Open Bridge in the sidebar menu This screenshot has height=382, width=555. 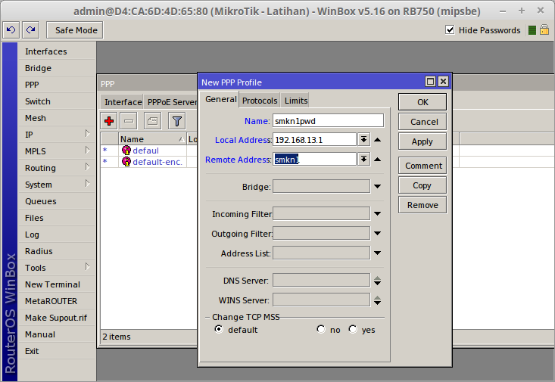point(57,68)
